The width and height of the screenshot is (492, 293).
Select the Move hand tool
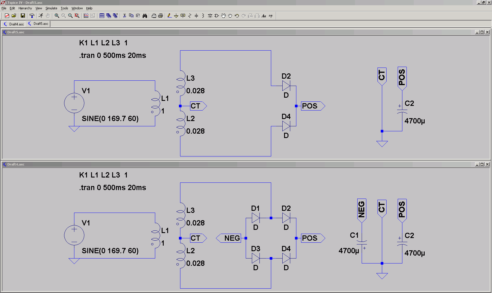[223, 16]
